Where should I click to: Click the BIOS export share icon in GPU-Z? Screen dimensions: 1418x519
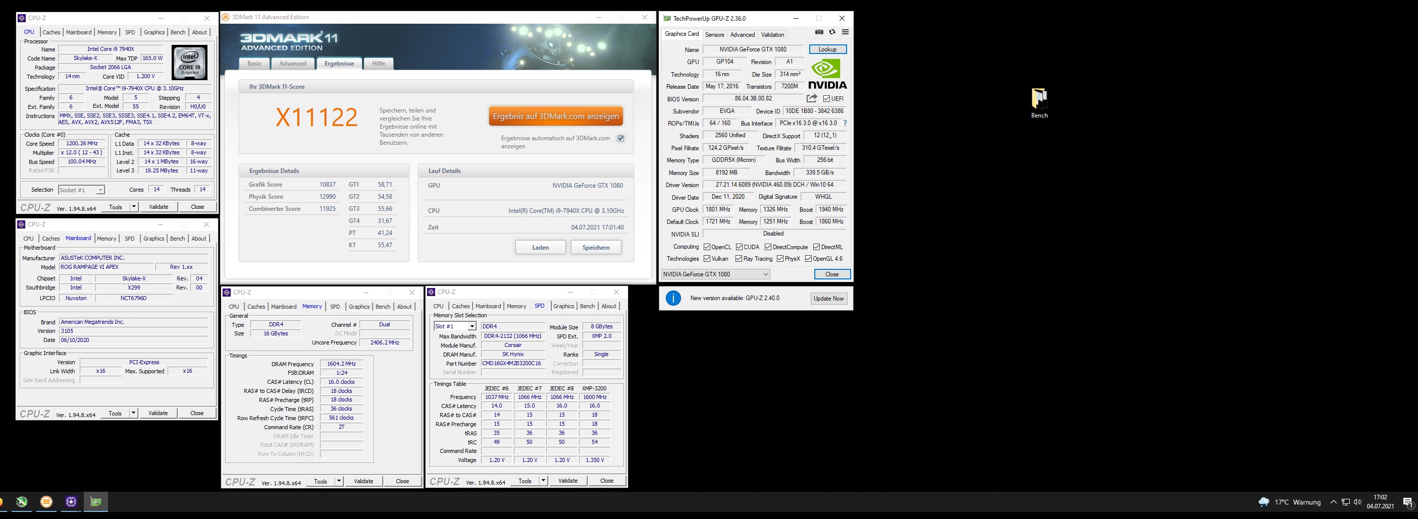(x=812, y=98)
